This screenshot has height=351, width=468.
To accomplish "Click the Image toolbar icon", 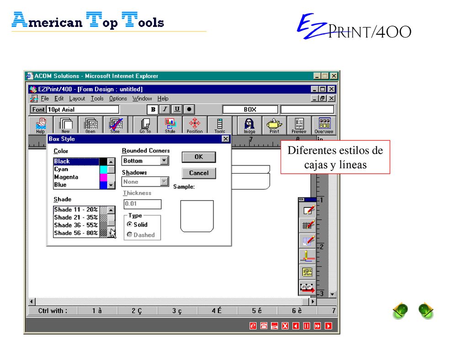I will [x=250, y=125].
